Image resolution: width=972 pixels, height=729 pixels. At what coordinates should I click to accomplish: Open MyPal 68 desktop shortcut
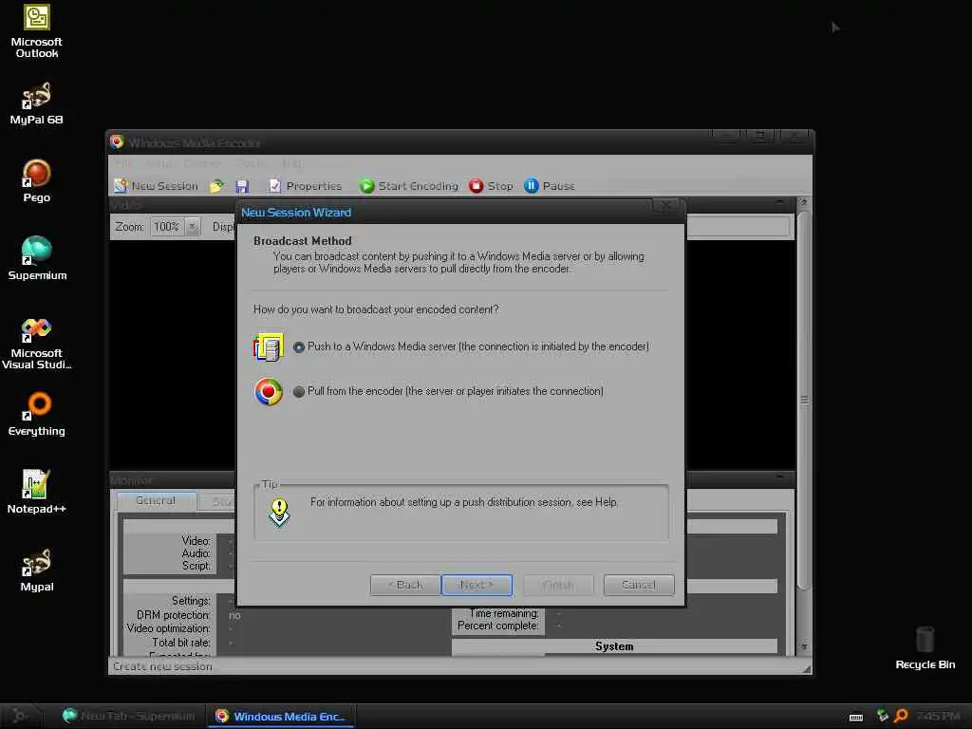pos(37,103)
